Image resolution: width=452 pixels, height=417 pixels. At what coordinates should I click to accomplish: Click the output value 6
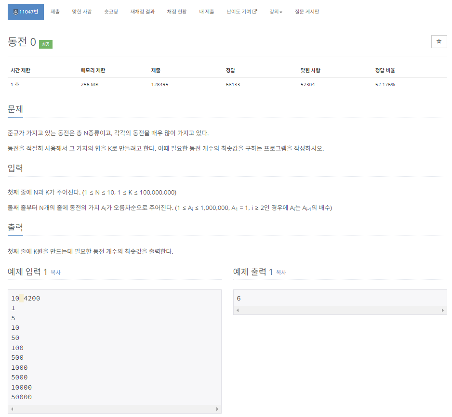(x=239, y=299)
